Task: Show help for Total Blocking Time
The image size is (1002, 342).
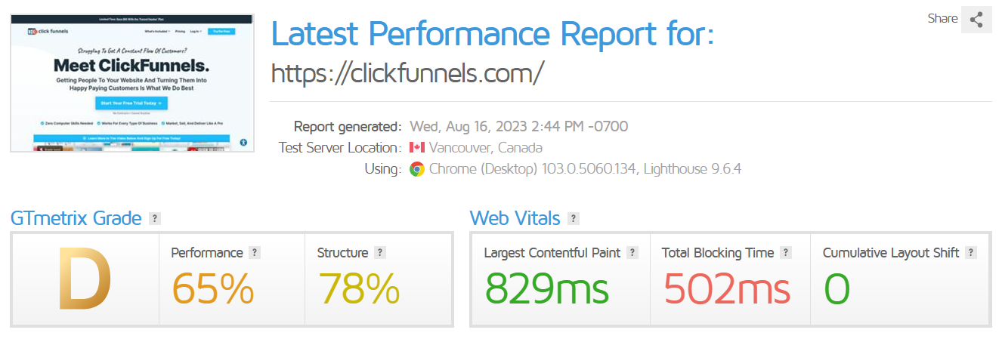Action: [786, 253]
